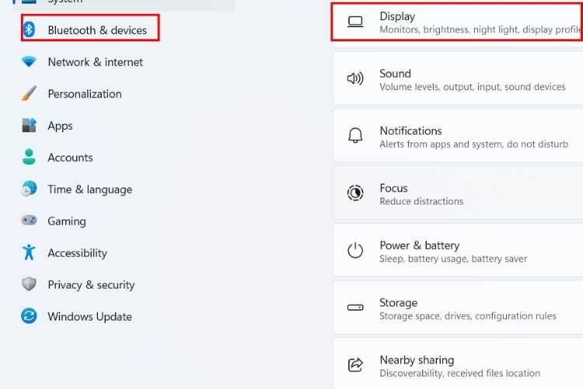Click the Apps grid icon

[x=29, y=125]
